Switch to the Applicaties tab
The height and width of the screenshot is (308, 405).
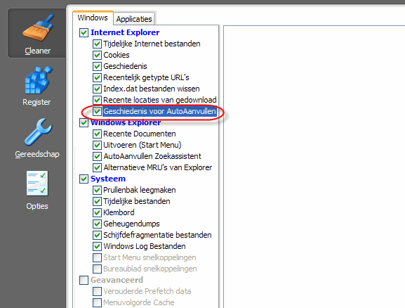point(134,19)
